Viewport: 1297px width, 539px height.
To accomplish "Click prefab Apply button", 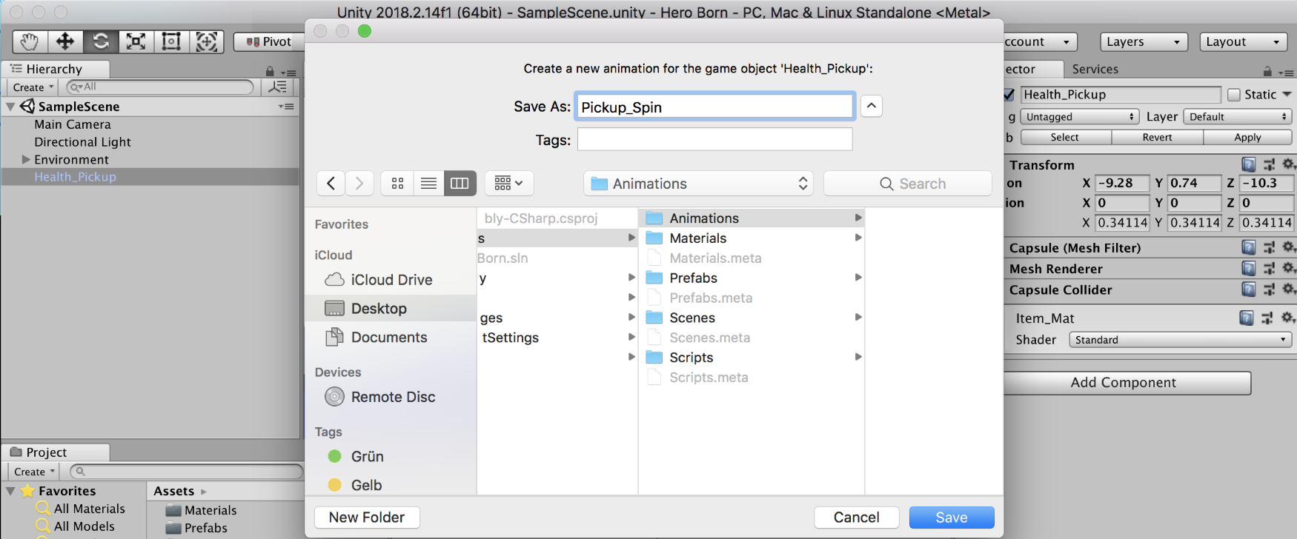I will click(x=1247, y=138).
